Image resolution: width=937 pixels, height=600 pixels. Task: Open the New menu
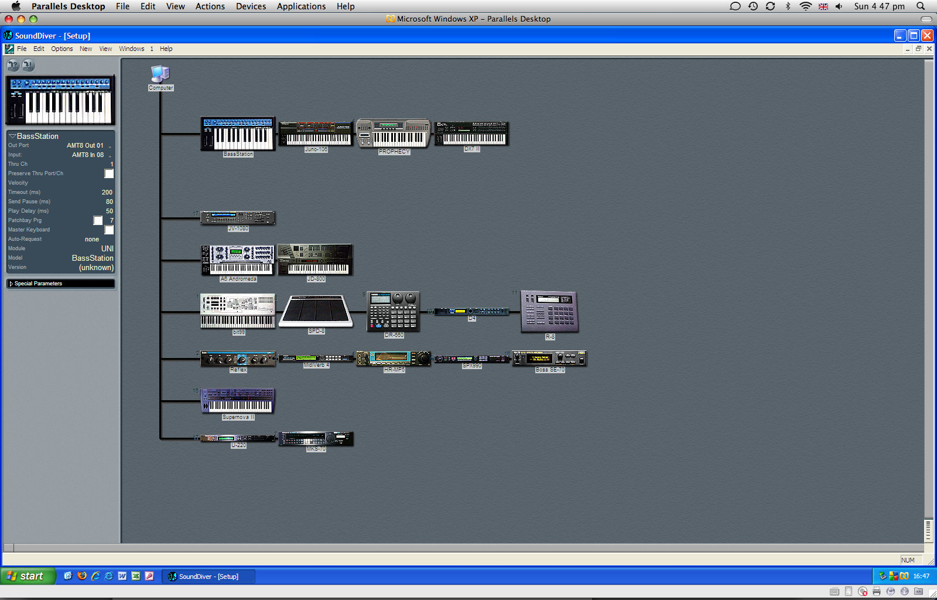(86, 49)
